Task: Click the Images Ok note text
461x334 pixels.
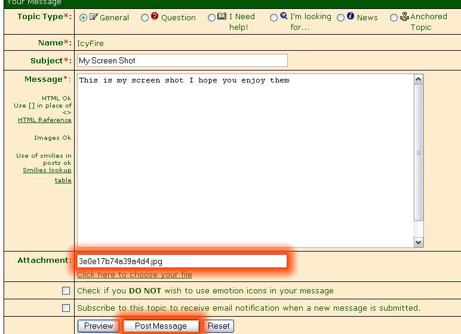Action: (x=53, y=137)
